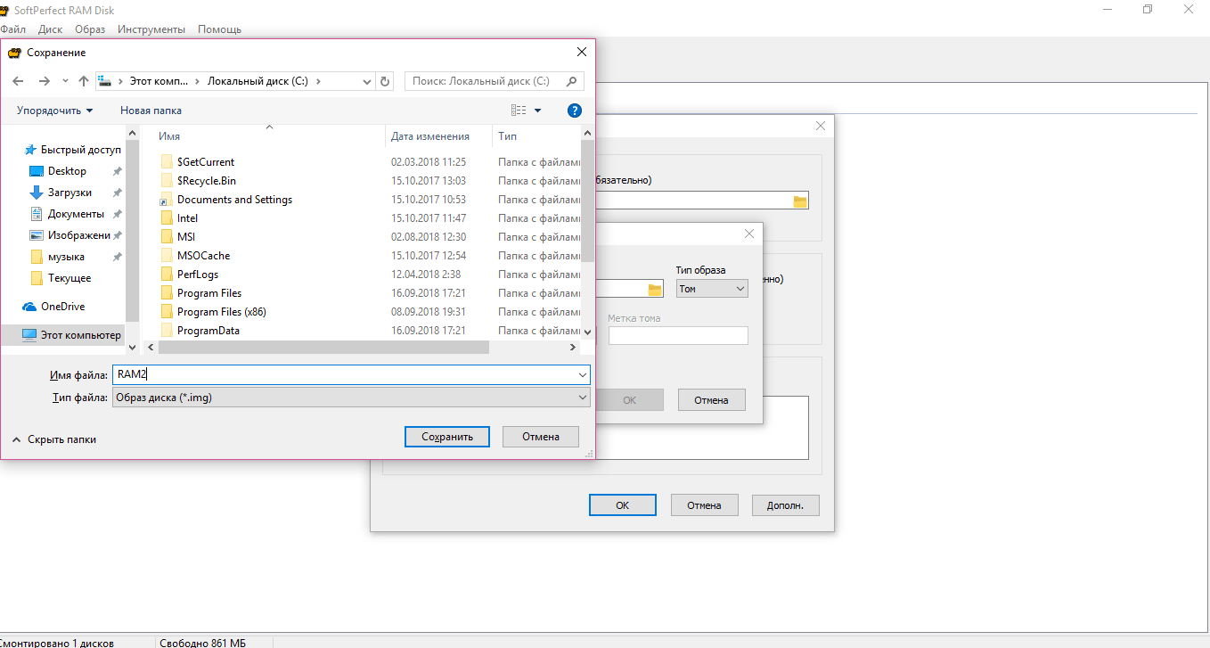Refresh the folder listing in Save dialog
The image size is (1210, 648).
[385, 81]
